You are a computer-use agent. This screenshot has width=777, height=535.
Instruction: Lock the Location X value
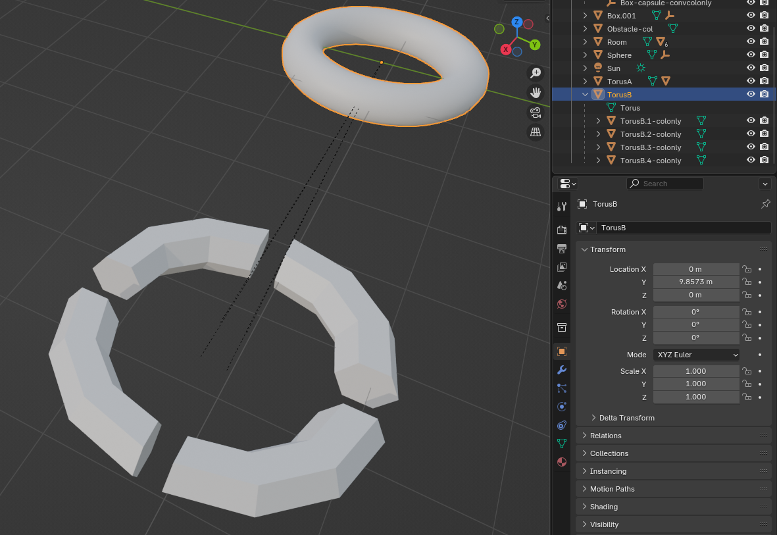tap(747, 269)
